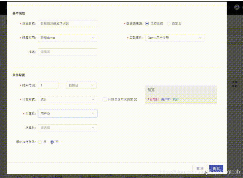Focus the 时间范围 number input

[x=48, y=85]
